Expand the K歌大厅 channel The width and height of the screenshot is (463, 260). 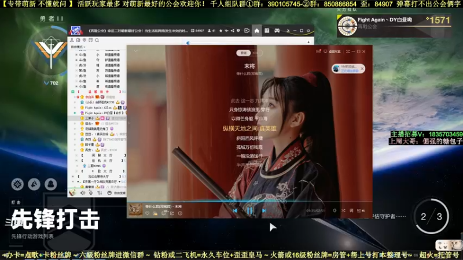click(76, 171)
